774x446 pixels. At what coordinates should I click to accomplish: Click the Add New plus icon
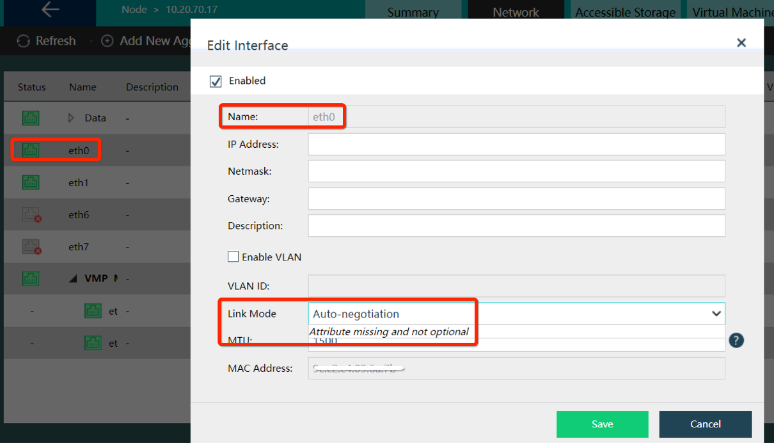click(108, 41)
